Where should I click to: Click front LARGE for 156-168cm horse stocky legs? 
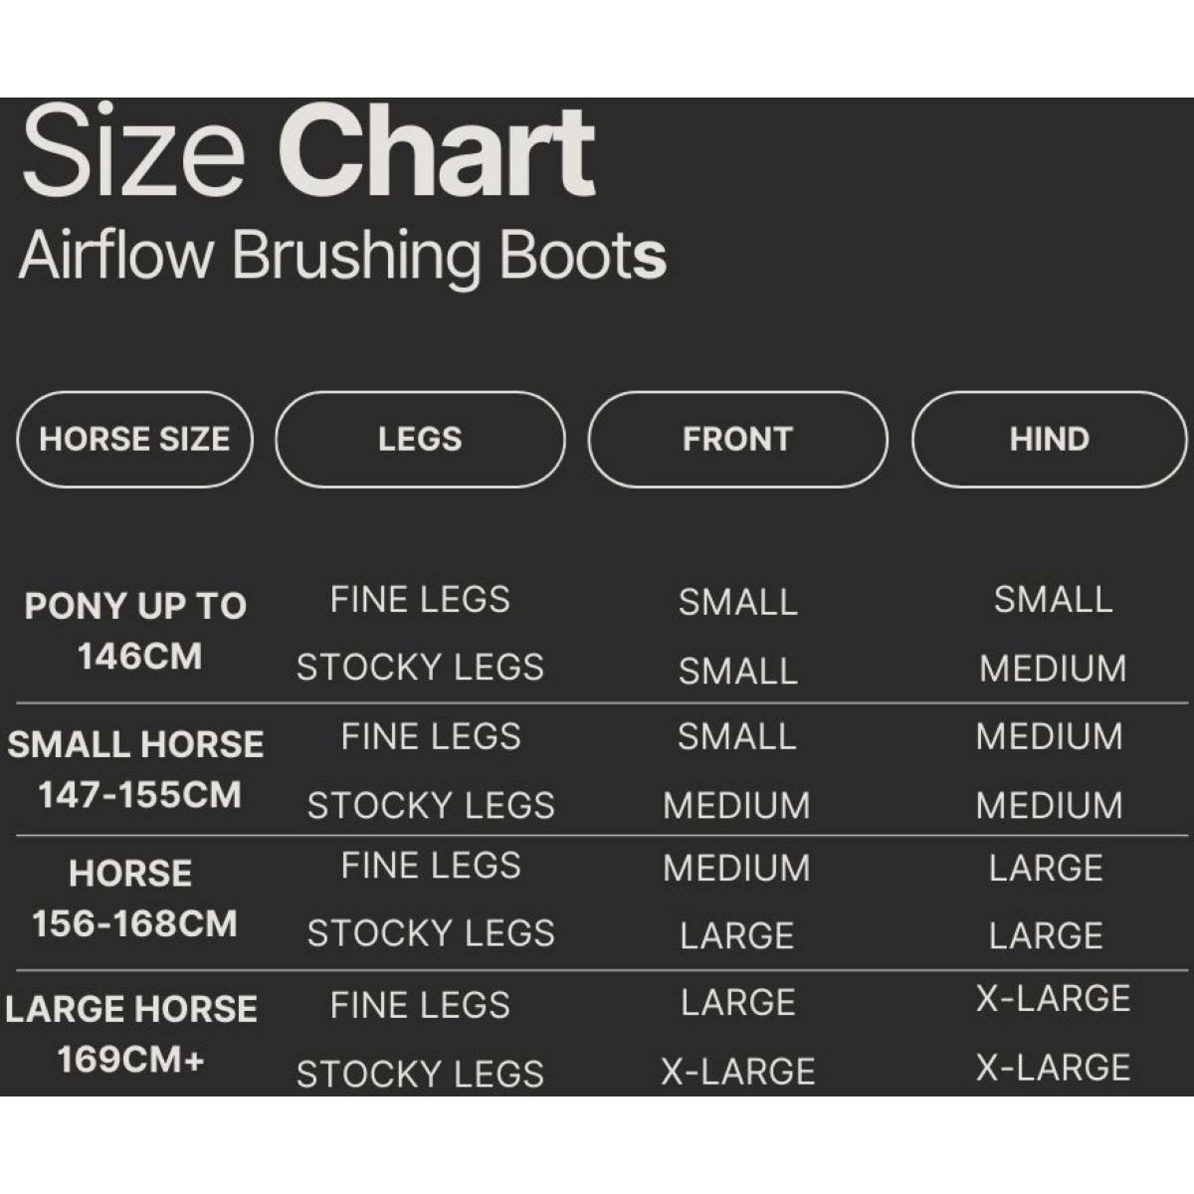(737, 936)
